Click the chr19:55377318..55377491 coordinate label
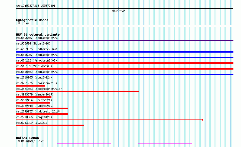The width and height of the screenshot is (241, 147). pyautogui.click(x=36, y=6)
